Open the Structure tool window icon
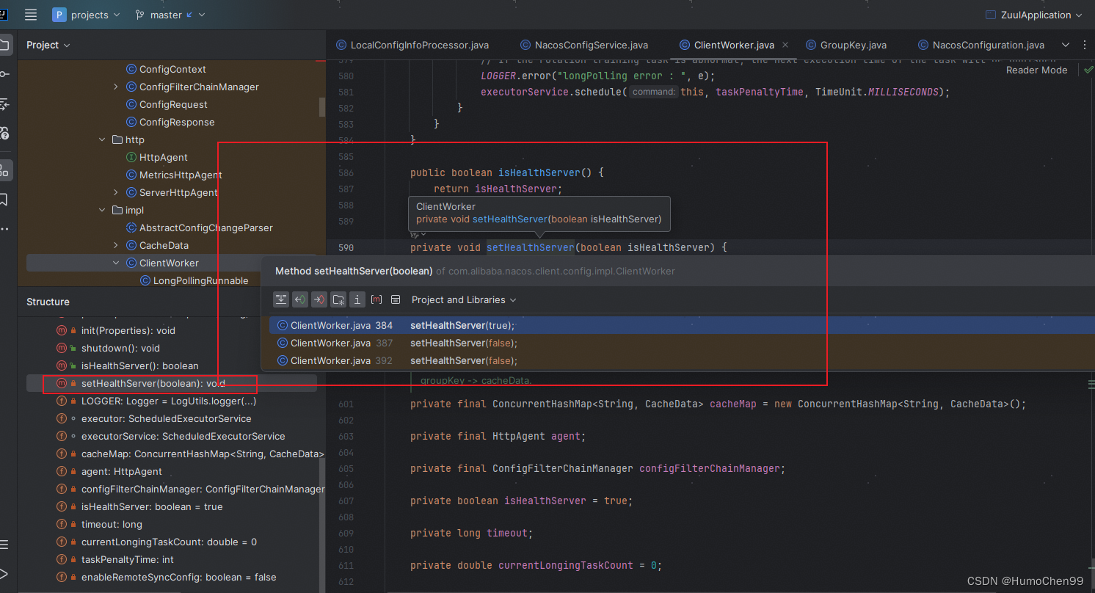Image resolution: width=1095 pixels, height=593 pixels. click(5, 170)
